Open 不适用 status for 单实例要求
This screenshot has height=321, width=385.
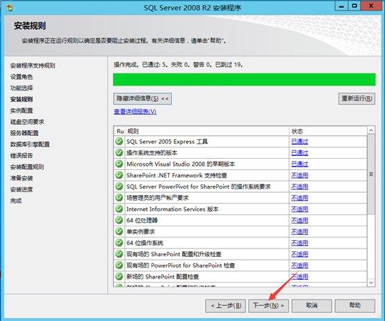(x=300, y=232)
